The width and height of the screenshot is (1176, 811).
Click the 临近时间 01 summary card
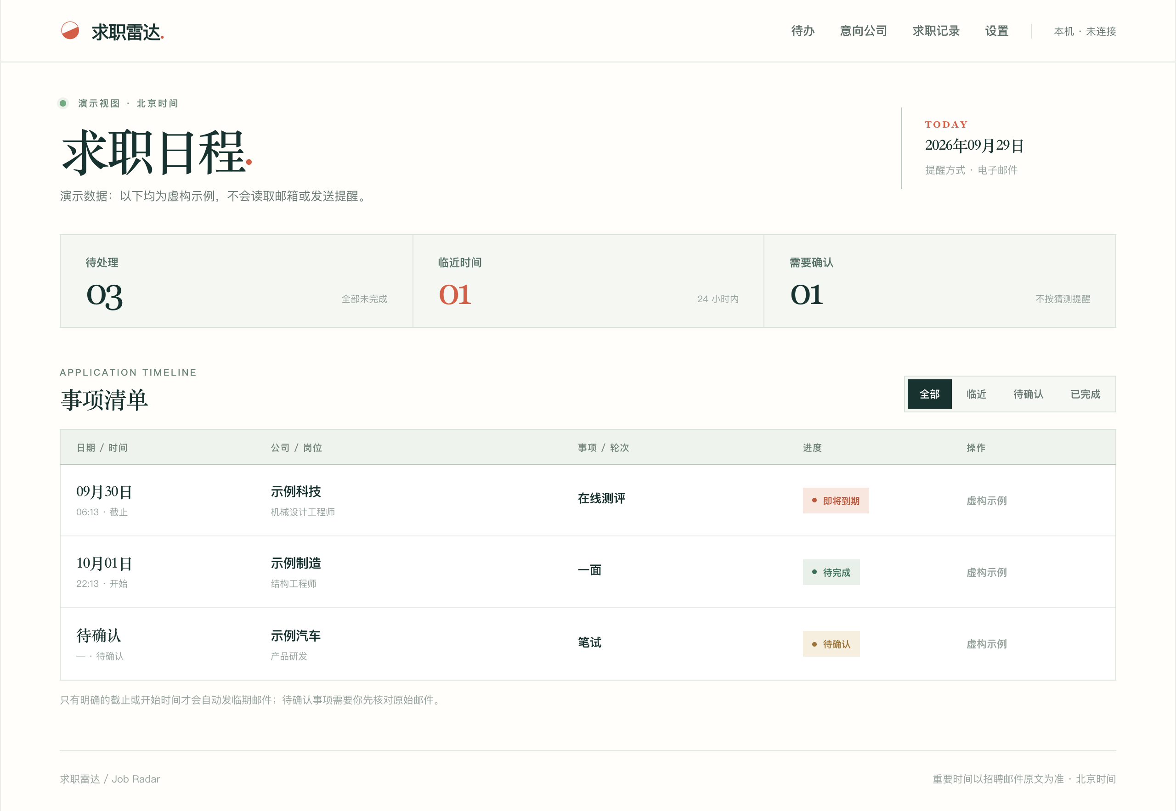pyautogui.click(x=588, y=281)
